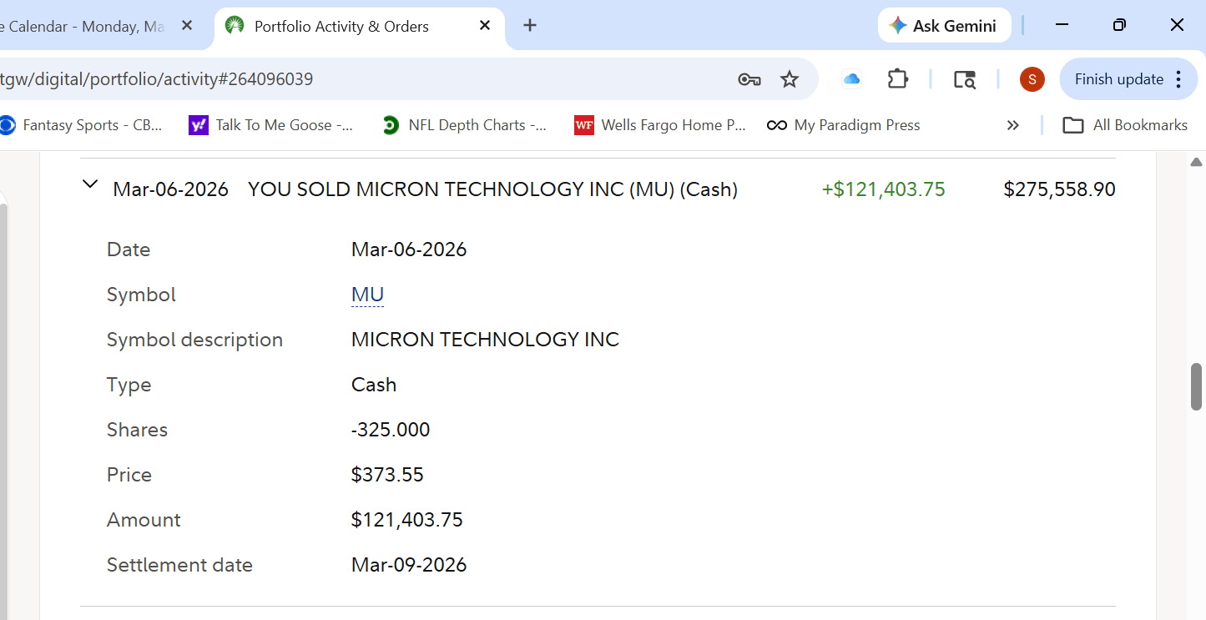Show more bookmarks with the chevron
The image size is (1206, 620).
click(1012, 125)
